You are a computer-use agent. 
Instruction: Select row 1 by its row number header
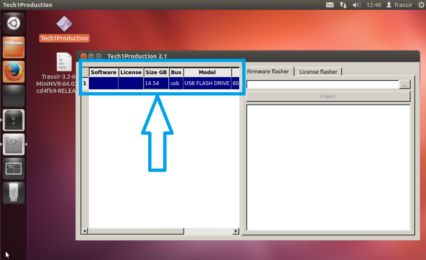point(85,83)
